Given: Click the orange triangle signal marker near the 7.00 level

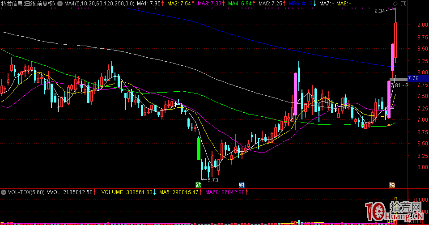Looking at the screenshot, I should pos(389,125).
